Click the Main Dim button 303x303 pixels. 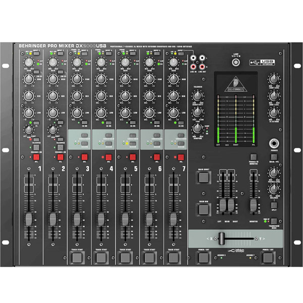(204, 210)
